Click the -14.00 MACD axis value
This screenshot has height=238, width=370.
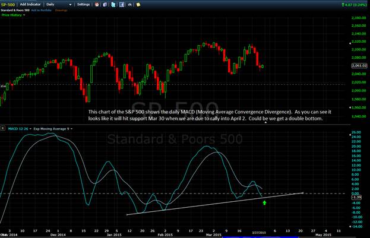(x=357, y=227)
